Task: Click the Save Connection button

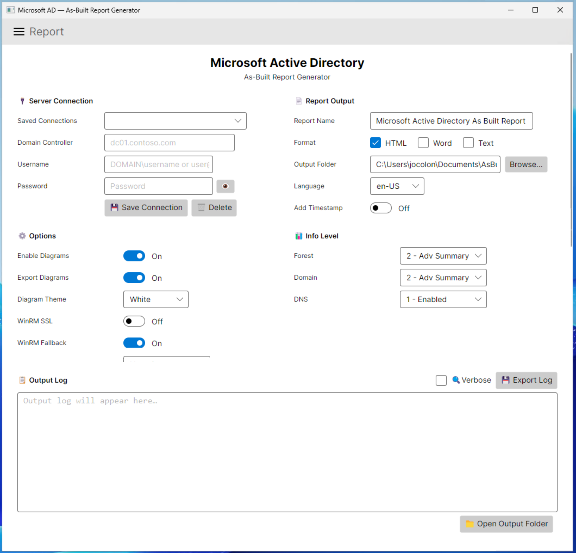Action: 146,207
